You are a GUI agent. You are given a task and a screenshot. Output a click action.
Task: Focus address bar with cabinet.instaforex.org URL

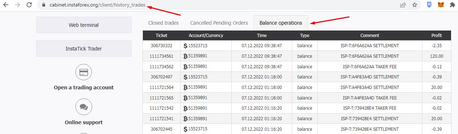pos(97,5)
